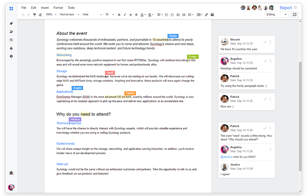Viewport: 308px width, 196px height.
Task: Toggle bold formatting
Action: pyautogui.click(x=119, y=15)
